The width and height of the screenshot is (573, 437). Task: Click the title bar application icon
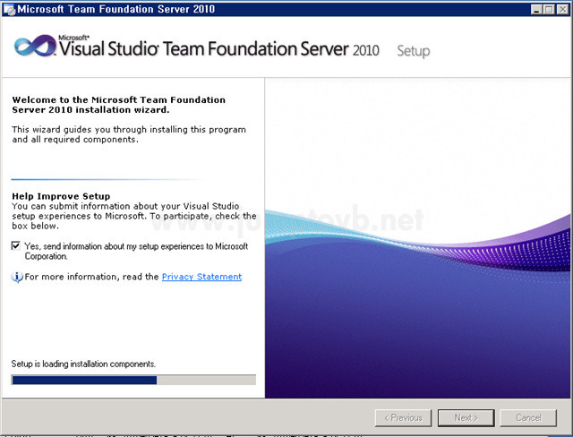click(9, 9)
